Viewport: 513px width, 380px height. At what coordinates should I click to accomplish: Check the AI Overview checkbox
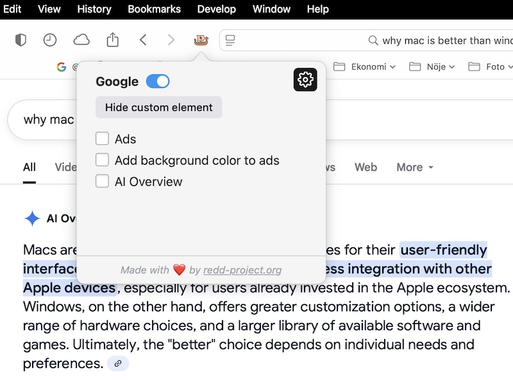102,181
